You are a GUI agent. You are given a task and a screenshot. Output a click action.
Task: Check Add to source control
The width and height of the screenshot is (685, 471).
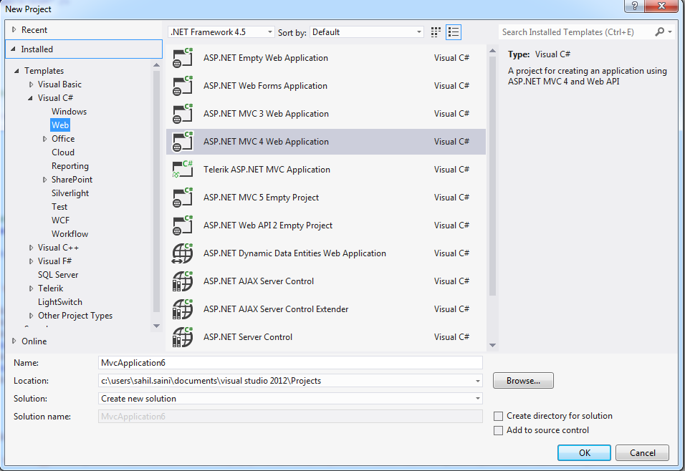click(x=498, y=430)
